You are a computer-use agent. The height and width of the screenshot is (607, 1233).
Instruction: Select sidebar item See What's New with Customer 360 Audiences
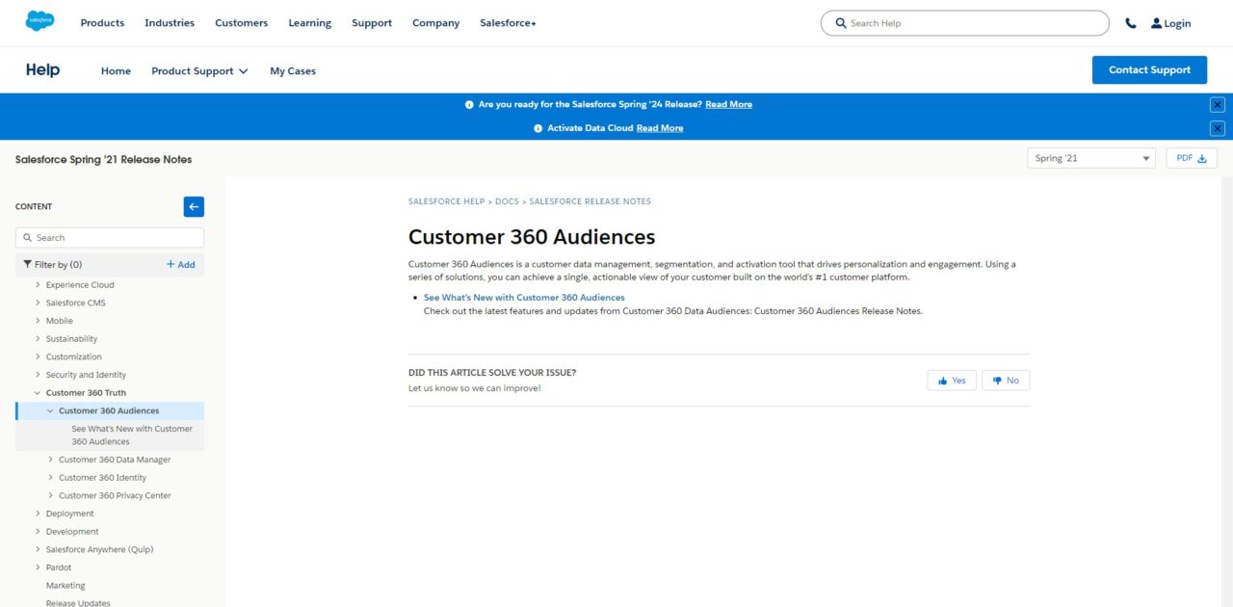tap(132, 435)
